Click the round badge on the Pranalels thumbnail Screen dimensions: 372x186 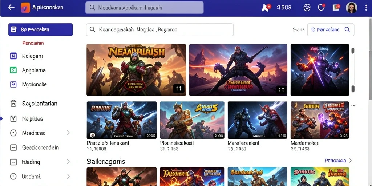click(93, 135)
